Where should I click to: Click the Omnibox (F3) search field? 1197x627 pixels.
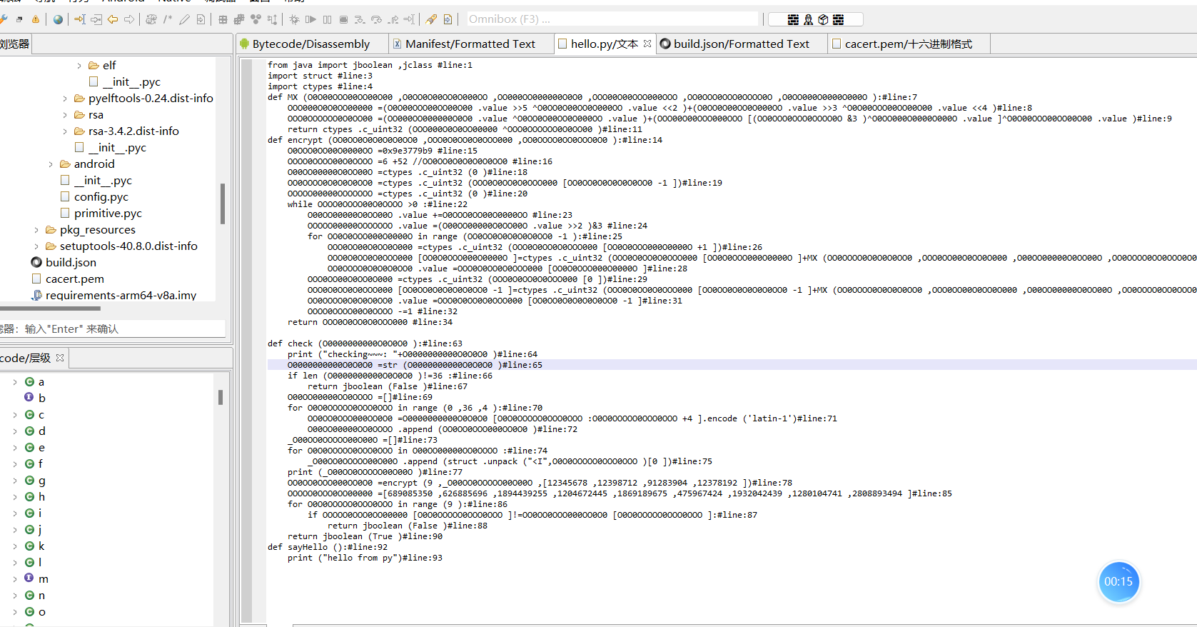click(x=612, y=19)
